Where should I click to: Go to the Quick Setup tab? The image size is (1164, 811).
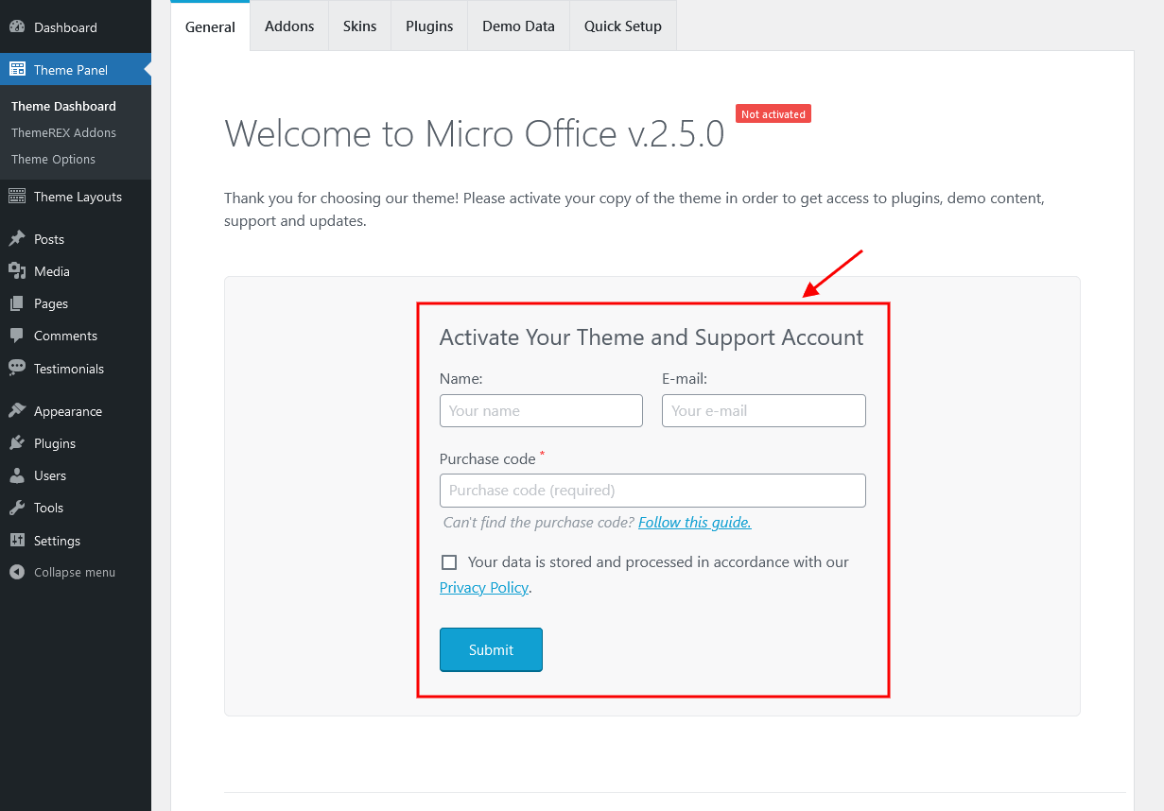pyautogui.click(x=623, y=26)
